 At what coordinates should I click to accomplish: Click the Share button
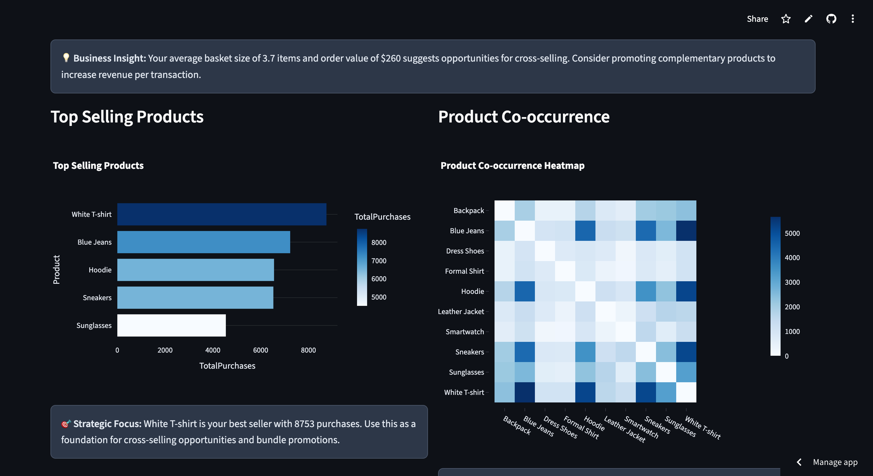point(757,19)
